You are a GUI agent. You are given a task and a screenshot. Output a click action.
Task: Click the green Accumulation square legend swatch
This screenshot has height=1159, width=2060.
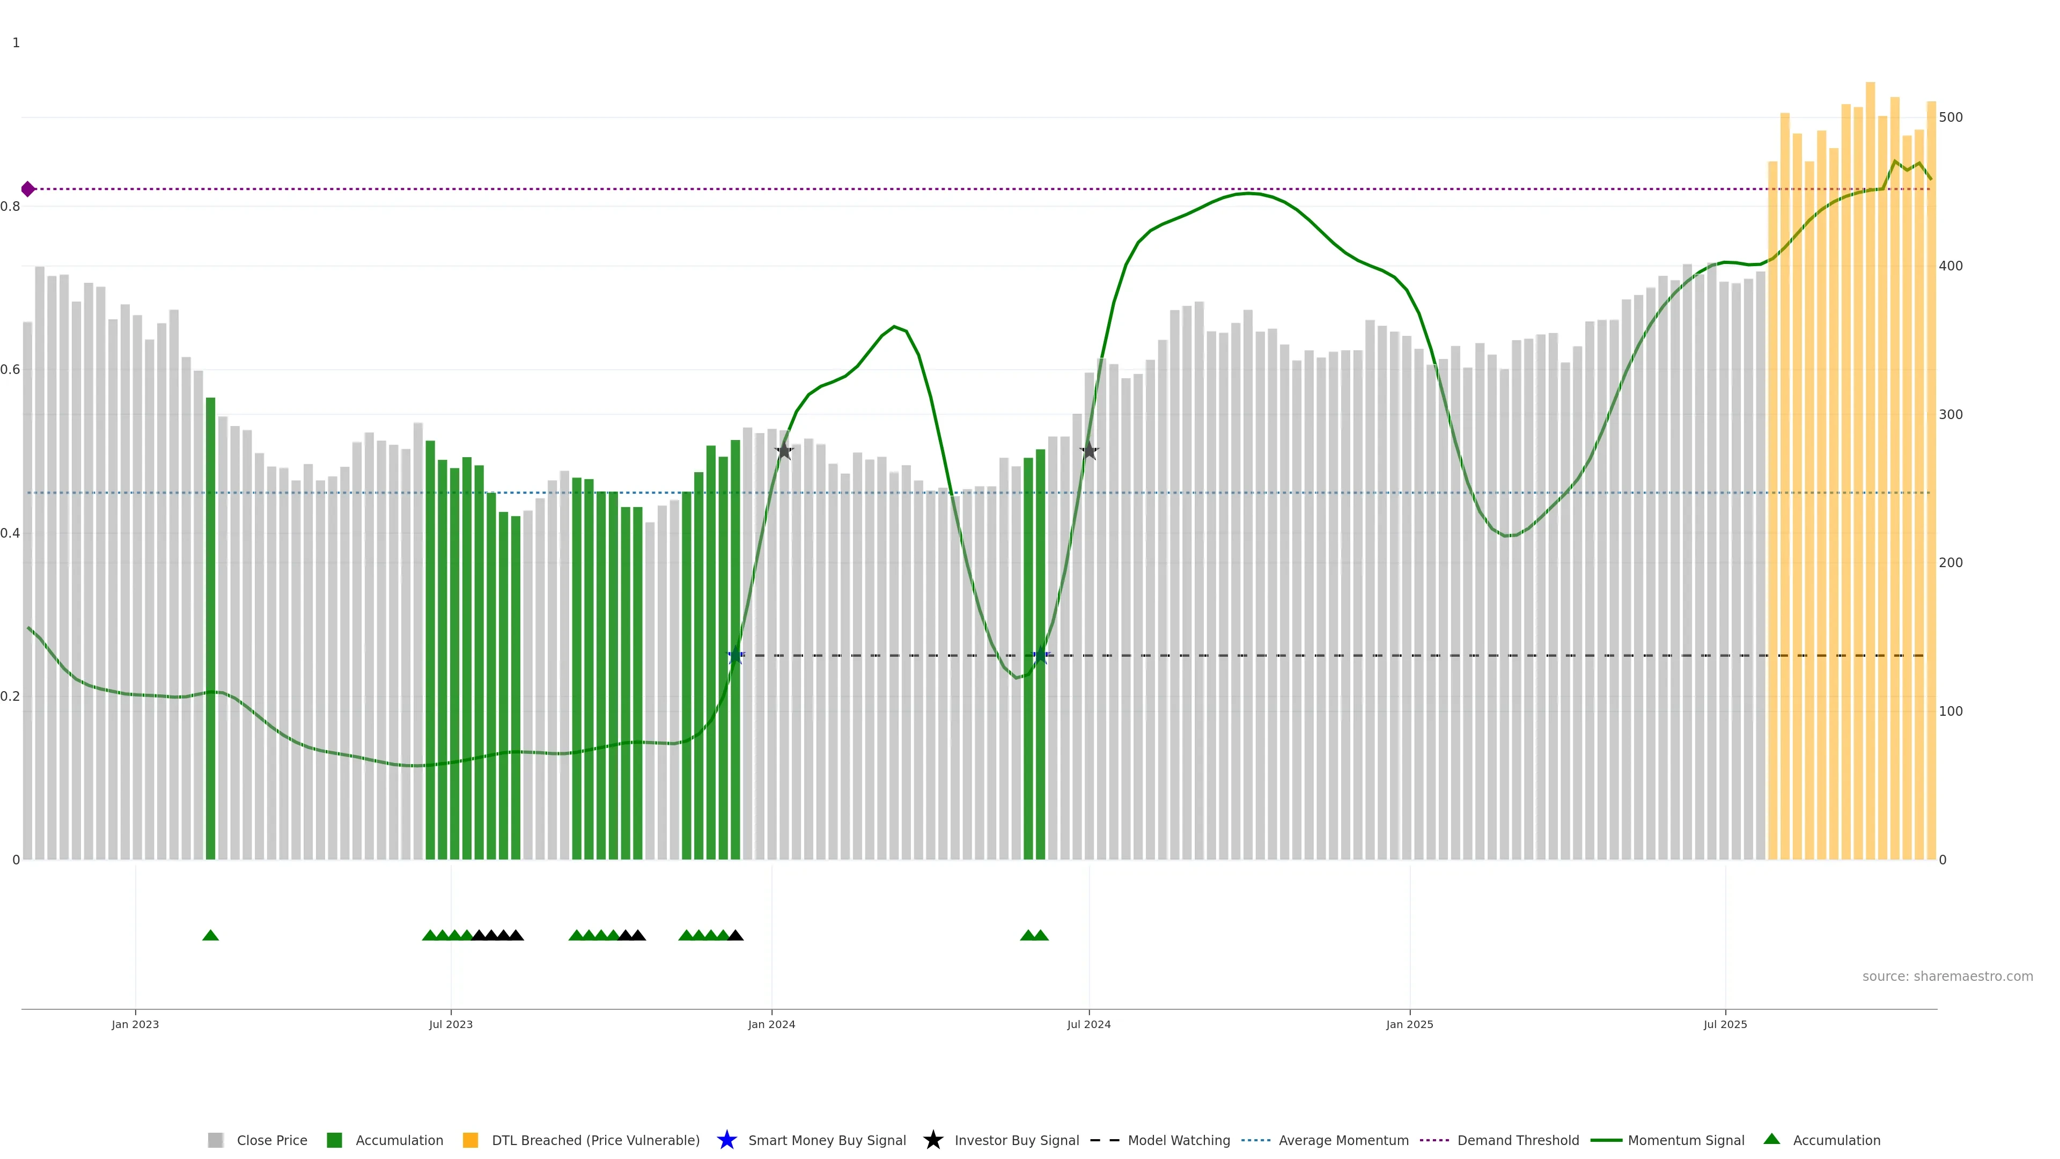(x=334, y=1141)
